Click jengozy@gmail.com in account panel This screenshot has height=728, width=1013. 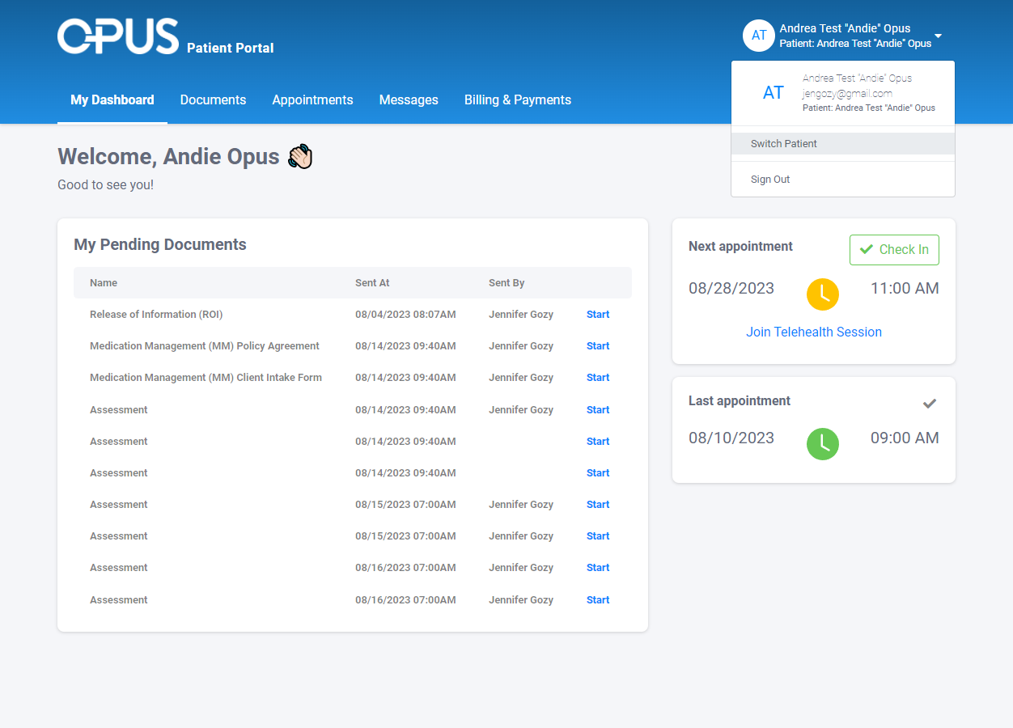[x=847, y=94]
